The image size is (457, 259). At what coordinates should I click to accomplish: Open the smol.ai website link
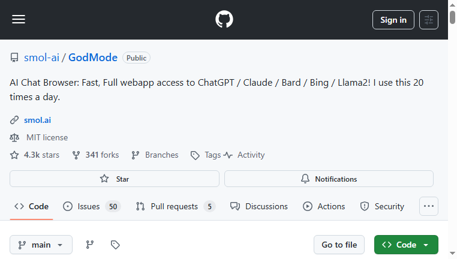point(37,120)
